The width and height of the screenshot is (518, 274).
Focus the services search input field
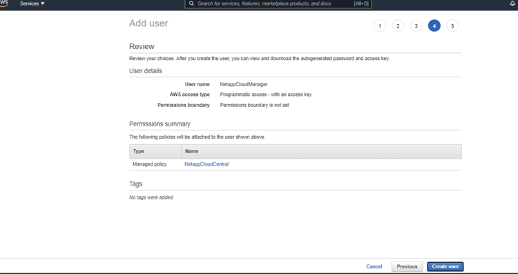coord(278,3)
